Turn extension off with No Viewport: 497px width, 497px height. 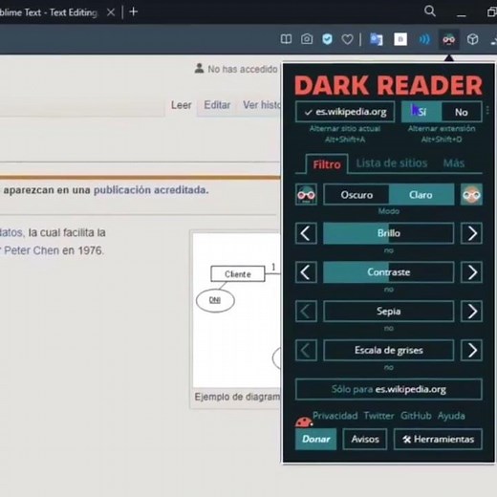click(x=462, y=112)
